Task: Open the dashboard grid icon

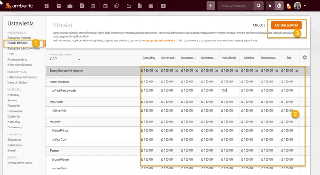Action: click(47, 6)
